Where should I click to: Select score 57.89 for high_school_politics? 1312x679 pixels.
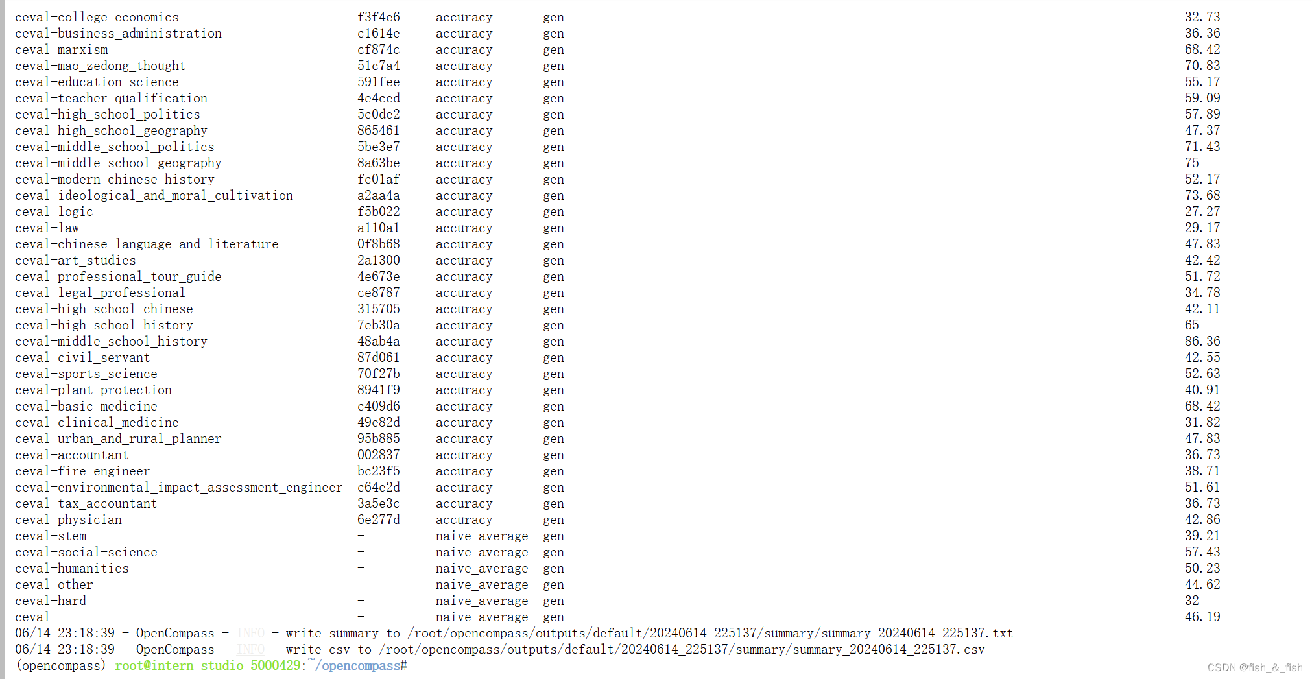(x=1202, y=115)
